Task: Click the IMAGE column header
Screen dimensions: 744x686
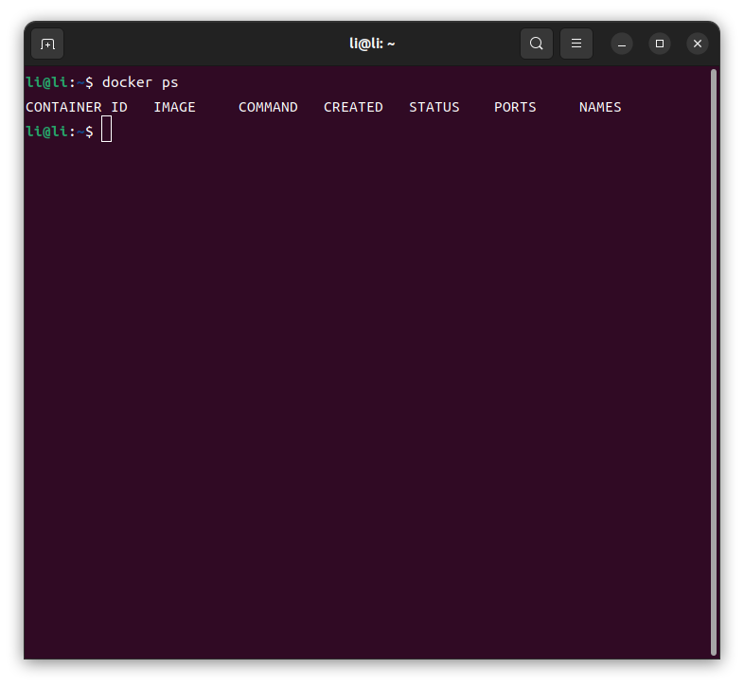Action: tap(174, 107)
